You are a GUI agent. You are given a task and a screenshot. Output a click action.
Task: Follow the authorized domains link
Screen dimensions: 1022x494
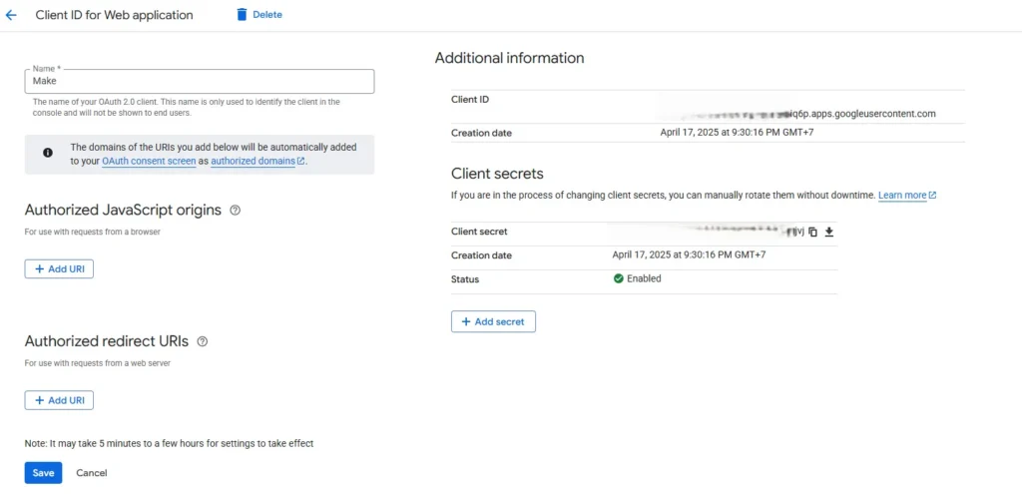[x=253, y=161]
